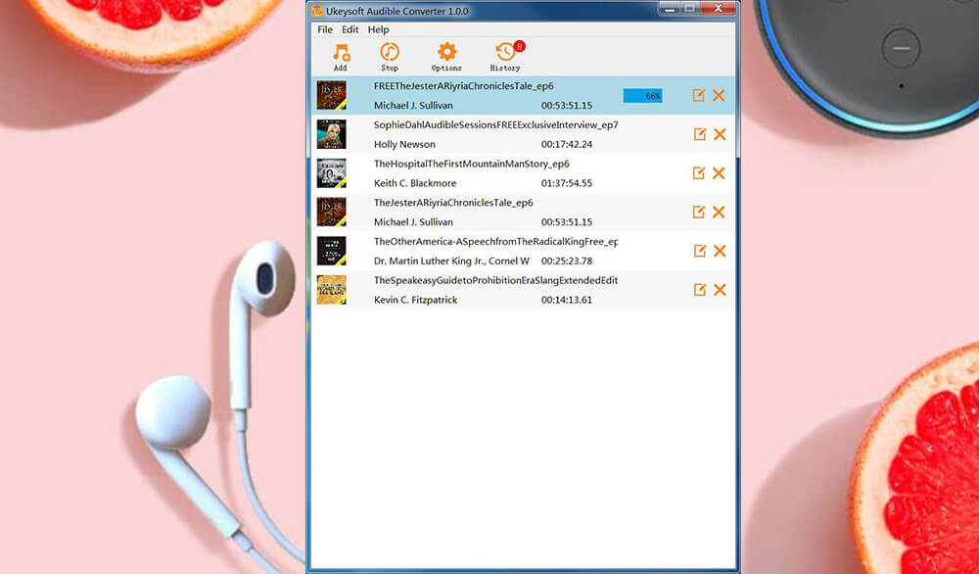Click the Ukeysoft Audible Converter title bar icon
Viewport: 979px width, 574px height.
point(318,11)
